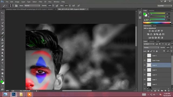Select Layer 4 copy in Layers panel
173x97 pixels.
pyautogui.click(x=159, y=60)
